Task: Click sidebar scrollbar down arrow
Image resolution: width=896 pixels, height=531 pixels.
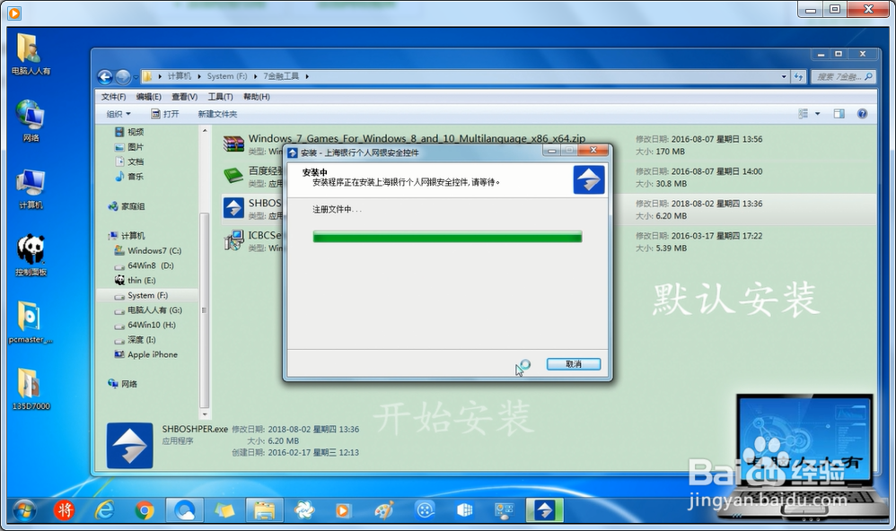Action: point(205,414)
